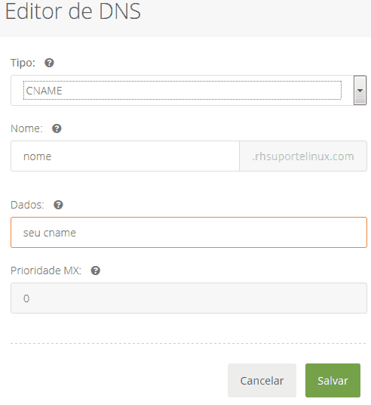Click into the Nome text field
This screenshot has width=371, height=405.
coord(125,156)
